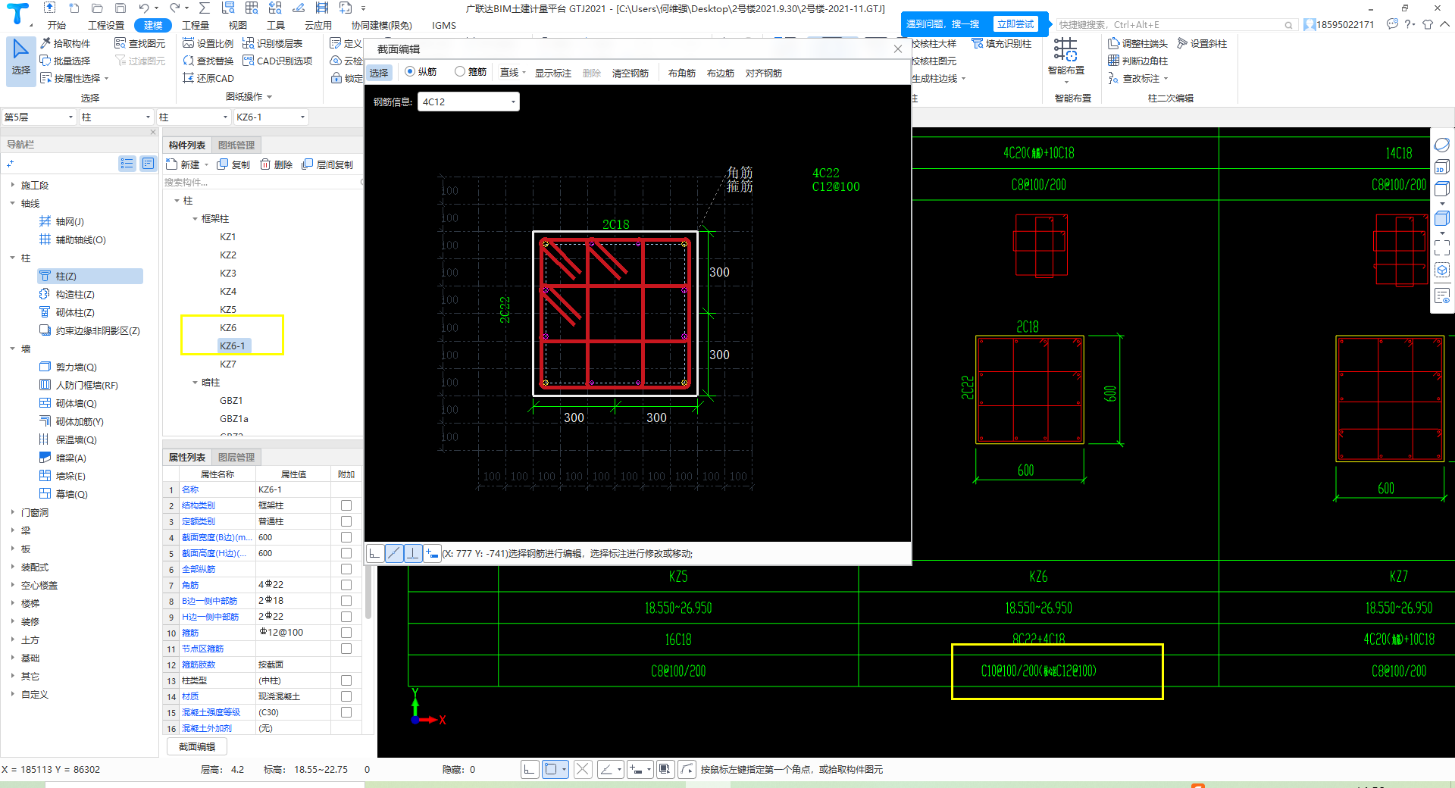Click the cross-select X icon in bottom status bar

(582, 769)
